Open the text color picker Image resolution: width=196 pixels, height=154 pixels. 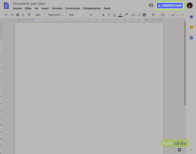pyautogui.click(x=120, y=15)
